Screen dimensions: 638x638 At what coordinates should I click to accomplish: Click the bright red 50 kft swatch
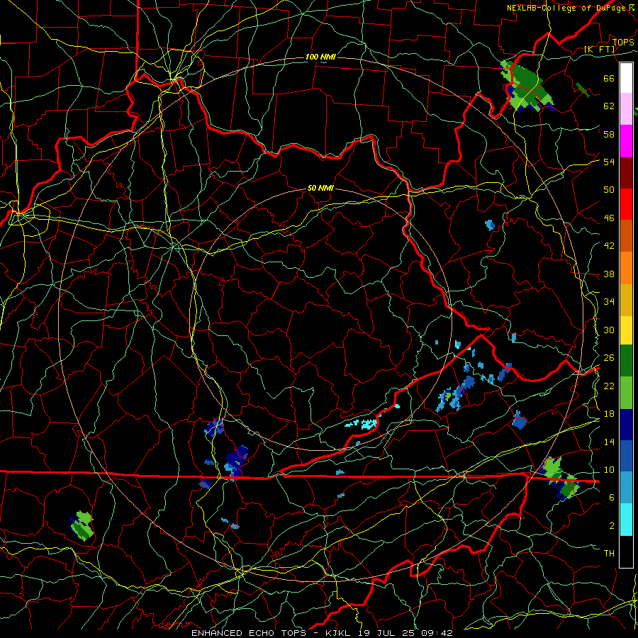626,204
